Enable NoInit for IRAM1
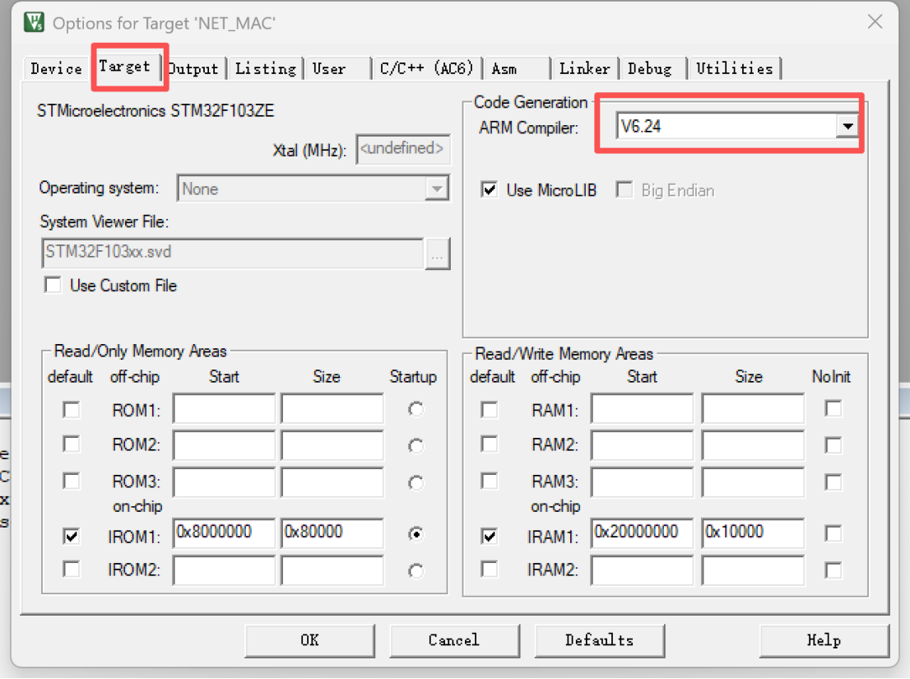The height and width of the screenshot is (679, 910). (x=833, y=533)
